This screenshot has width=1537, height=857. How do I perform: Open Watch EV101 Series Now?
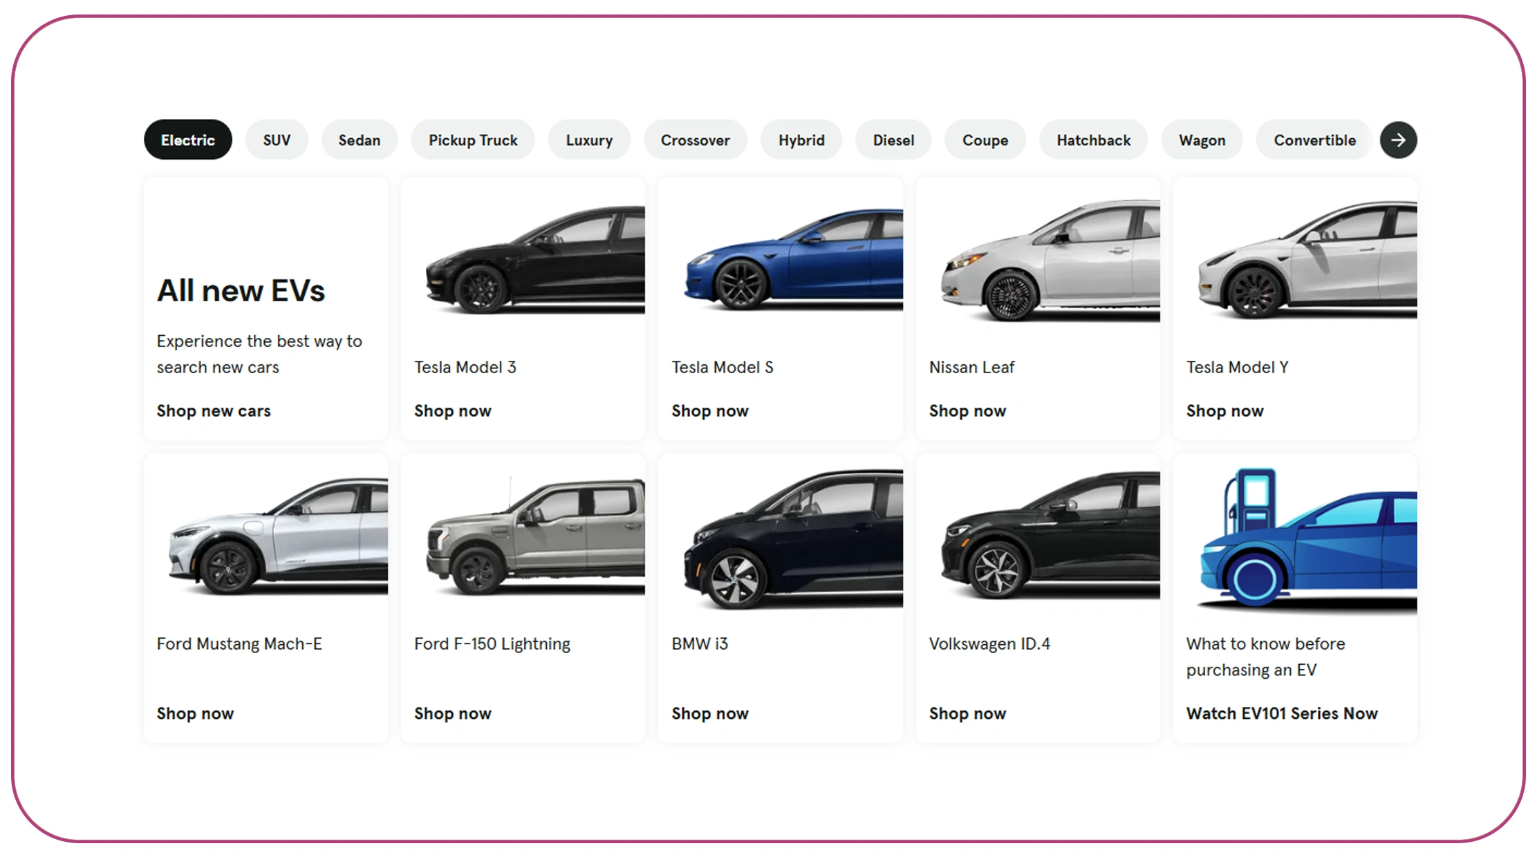[x=1282, y=713]
